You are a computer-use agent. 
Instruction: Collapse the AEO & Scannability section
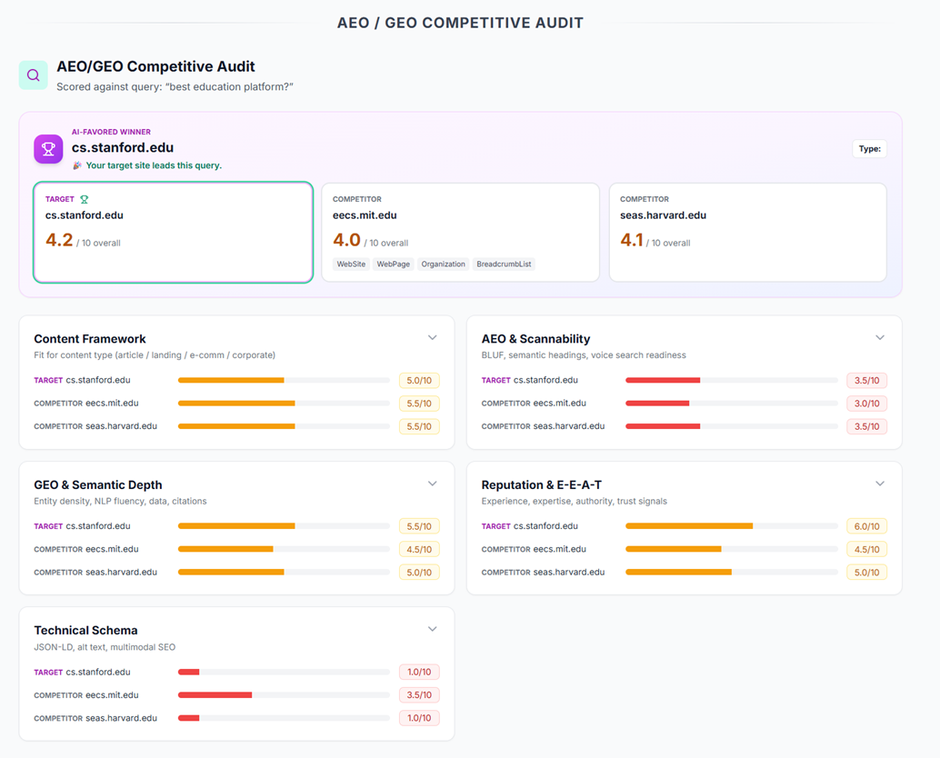pos(879,337)
